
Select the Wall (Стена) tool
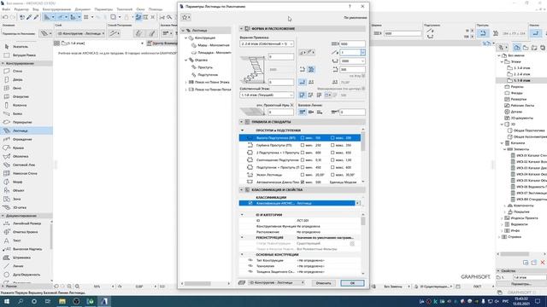tap(17, 71)
